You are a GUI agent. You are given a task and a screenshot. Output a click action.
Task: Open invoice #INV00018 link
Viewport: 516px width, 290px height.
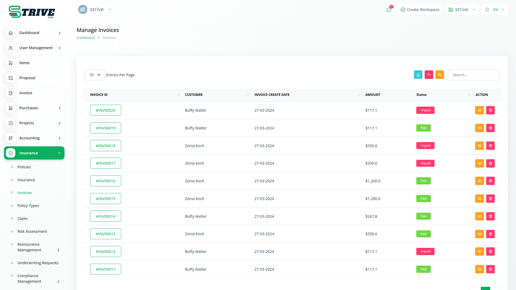coord(106,146)
